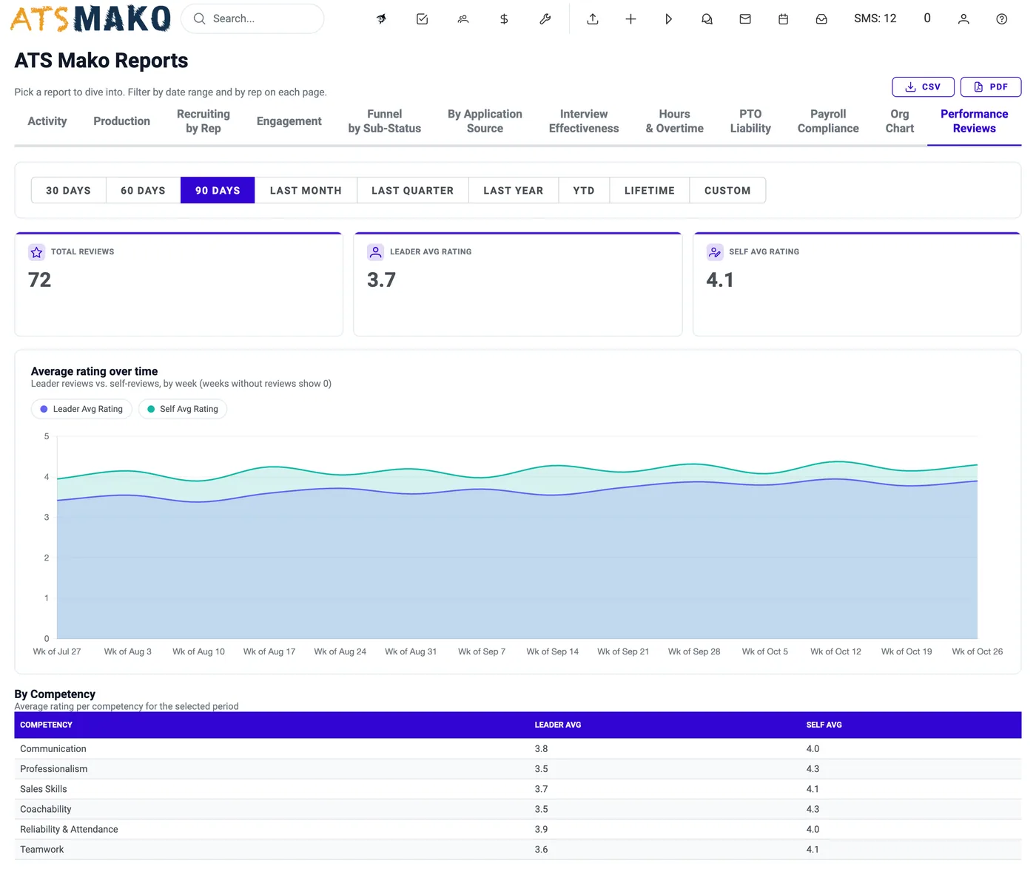This screenshot has height=877, width=1036.
Task: Click the upload icon in toolbar
Action: [593, 19]
